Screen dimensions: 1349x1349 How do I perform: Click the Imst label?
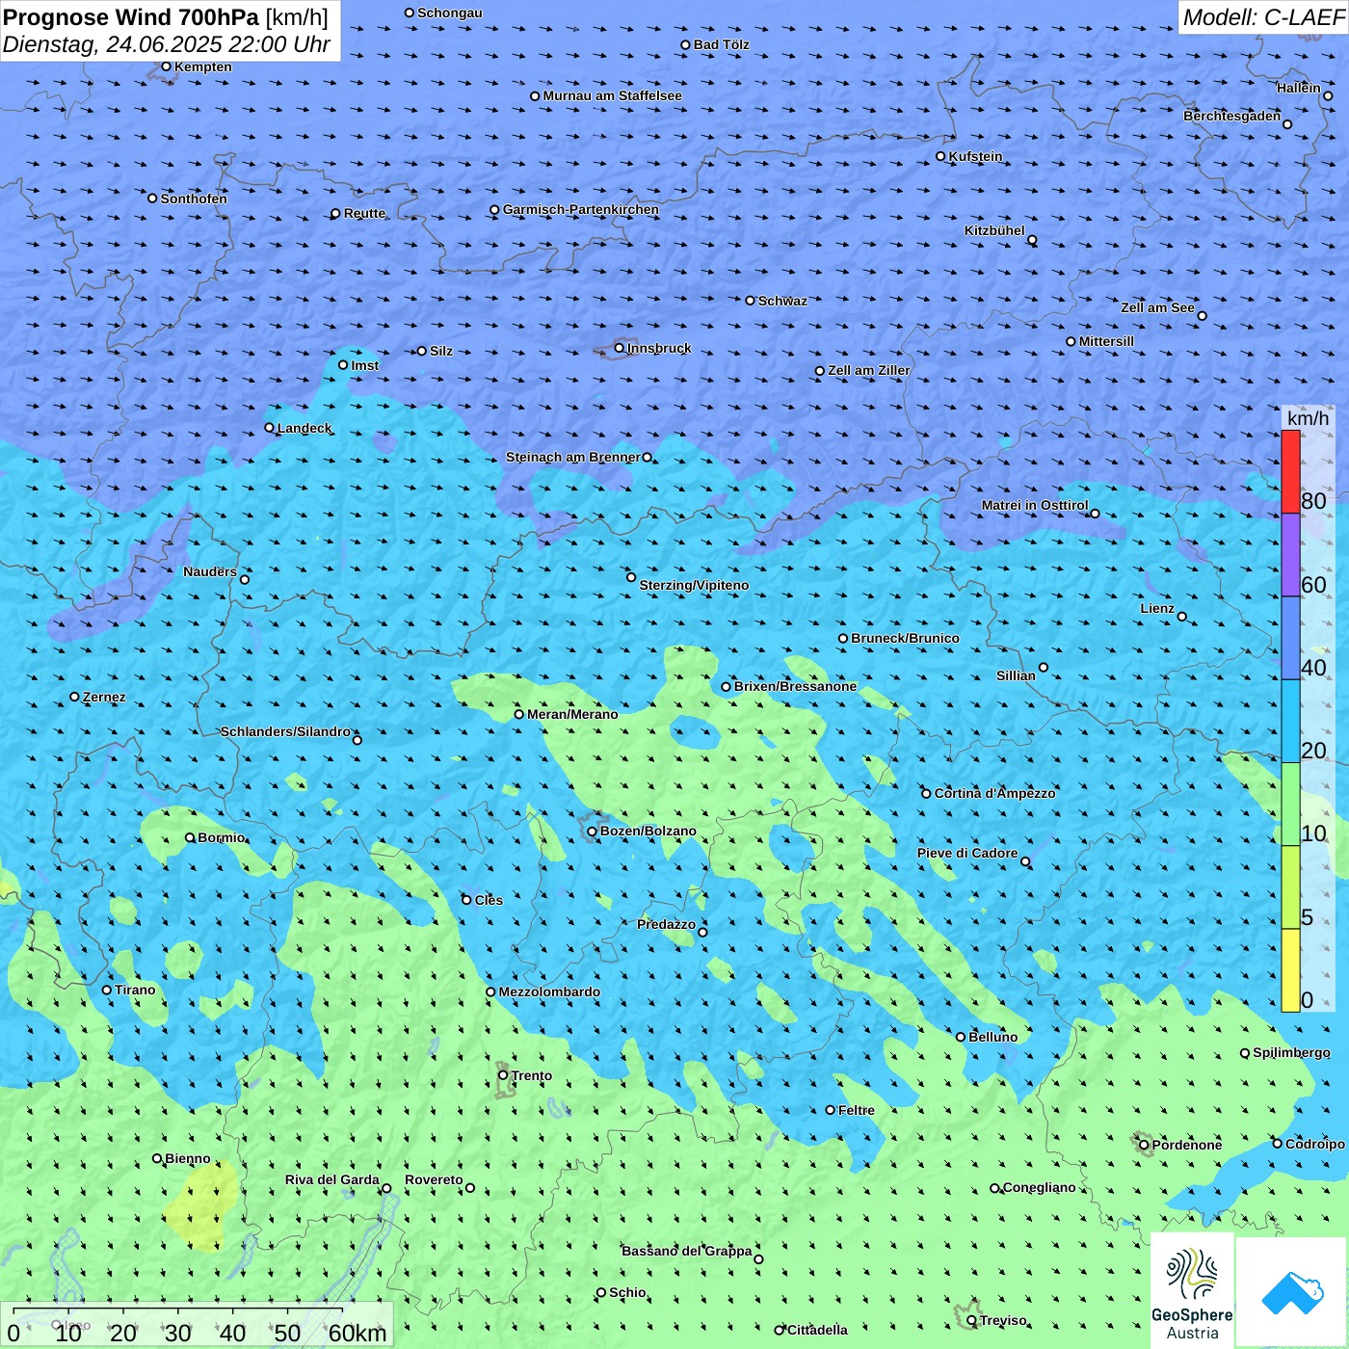tap(365, 365)
